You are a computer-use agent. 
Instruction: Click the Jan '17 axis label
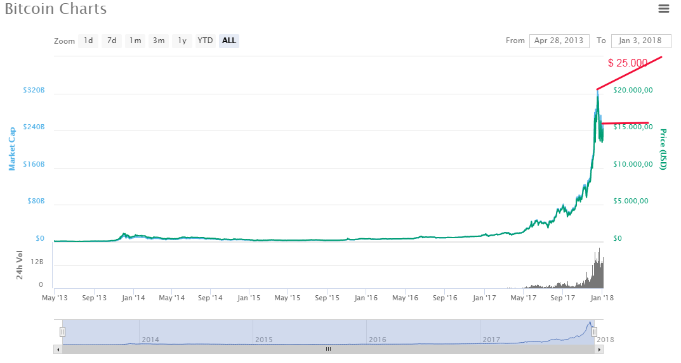[x=484, y=298]
